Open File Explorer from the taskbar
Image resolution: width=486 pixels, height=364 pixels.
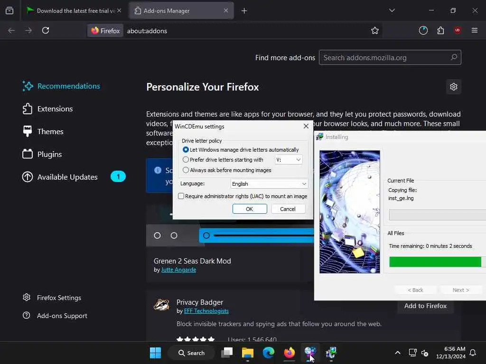248,353
